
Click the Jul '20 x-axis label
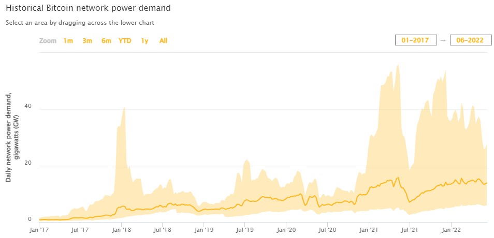327,229
